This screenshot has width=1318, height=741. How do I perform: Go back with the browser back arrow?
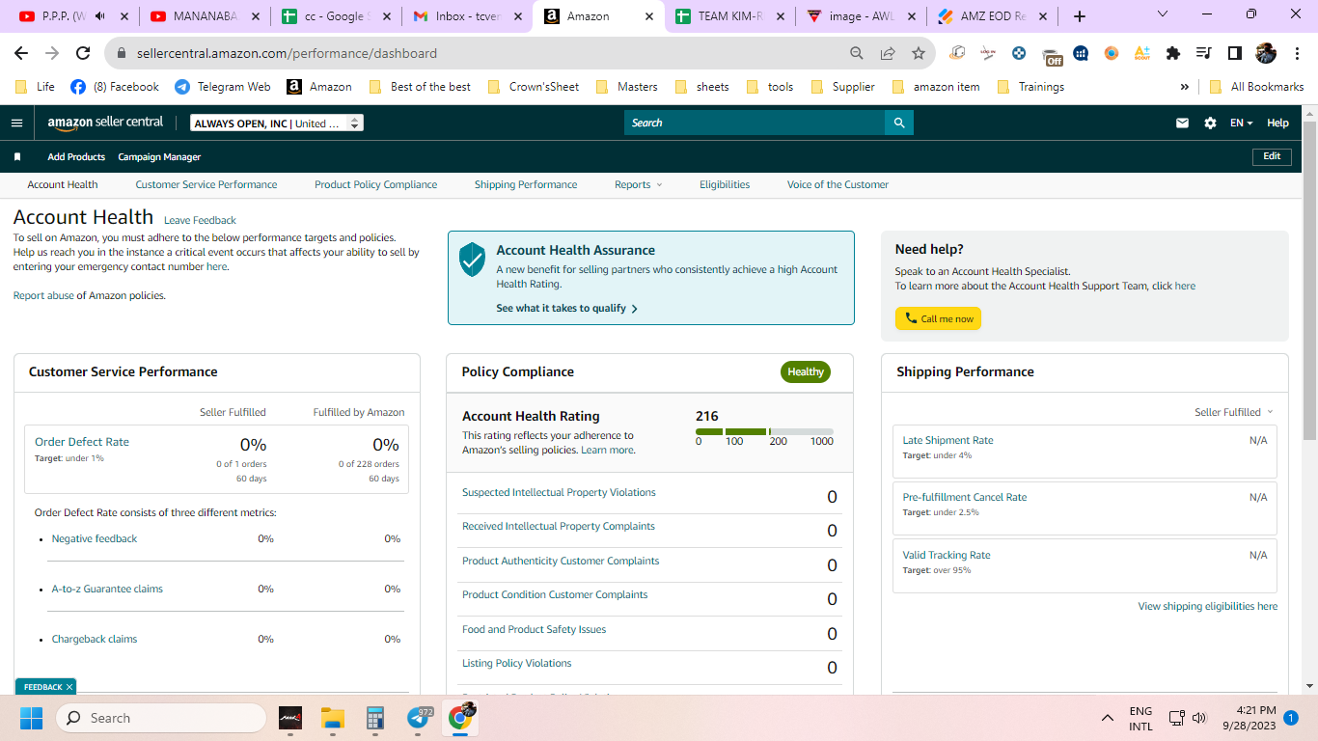tap(21, 53)
